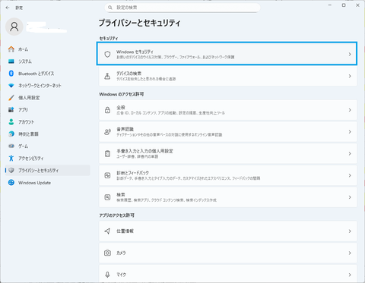Image resolution: width=365 pixels, height=283 pixels.
Task: Open Windows Update page
Action: [x=48, y=183]
